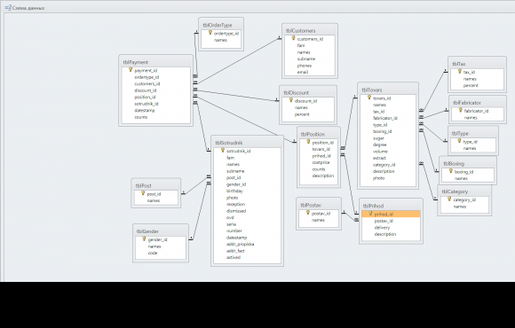
Task: Click the key icon beside tovars_id
Action: [369, 98]
